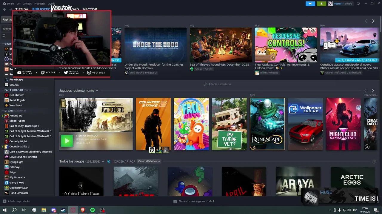Open Sea of Thieves Round-Up December 2025

[219, 64]
